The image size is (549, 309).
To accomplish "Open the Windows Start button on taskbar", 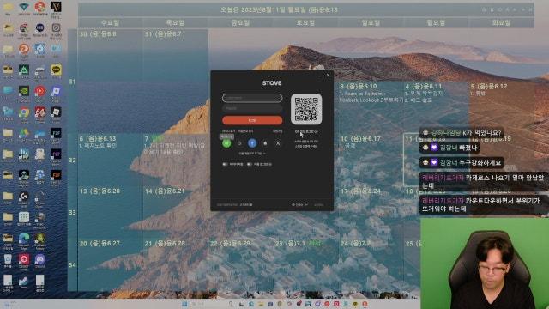I will click(184, 304).
